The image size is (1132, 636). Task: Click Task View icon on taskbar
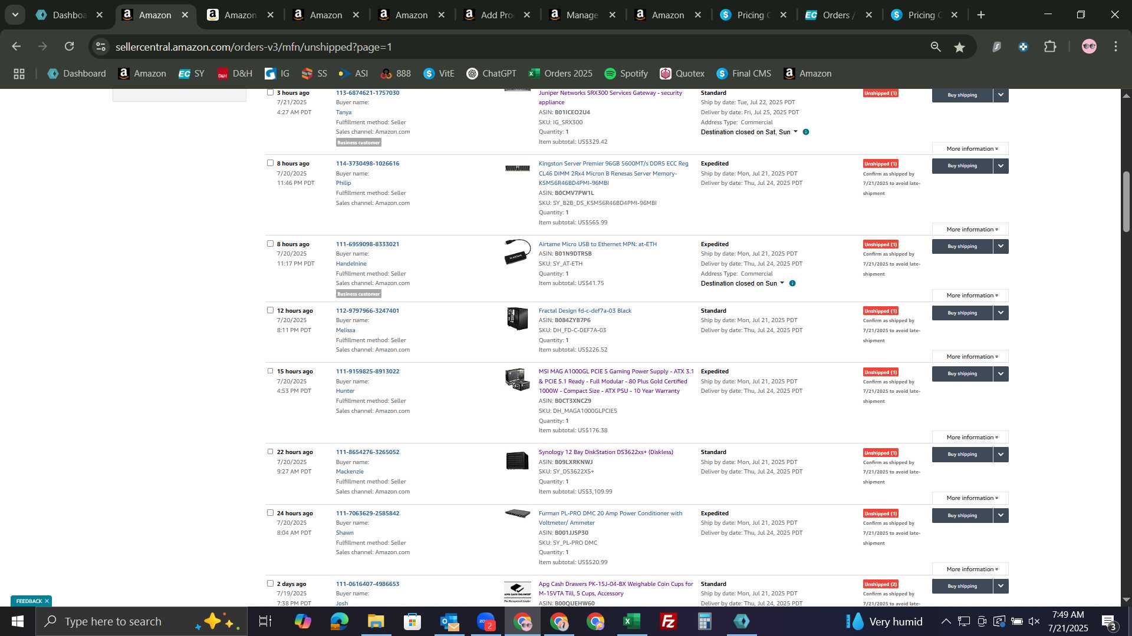(265, 621)
